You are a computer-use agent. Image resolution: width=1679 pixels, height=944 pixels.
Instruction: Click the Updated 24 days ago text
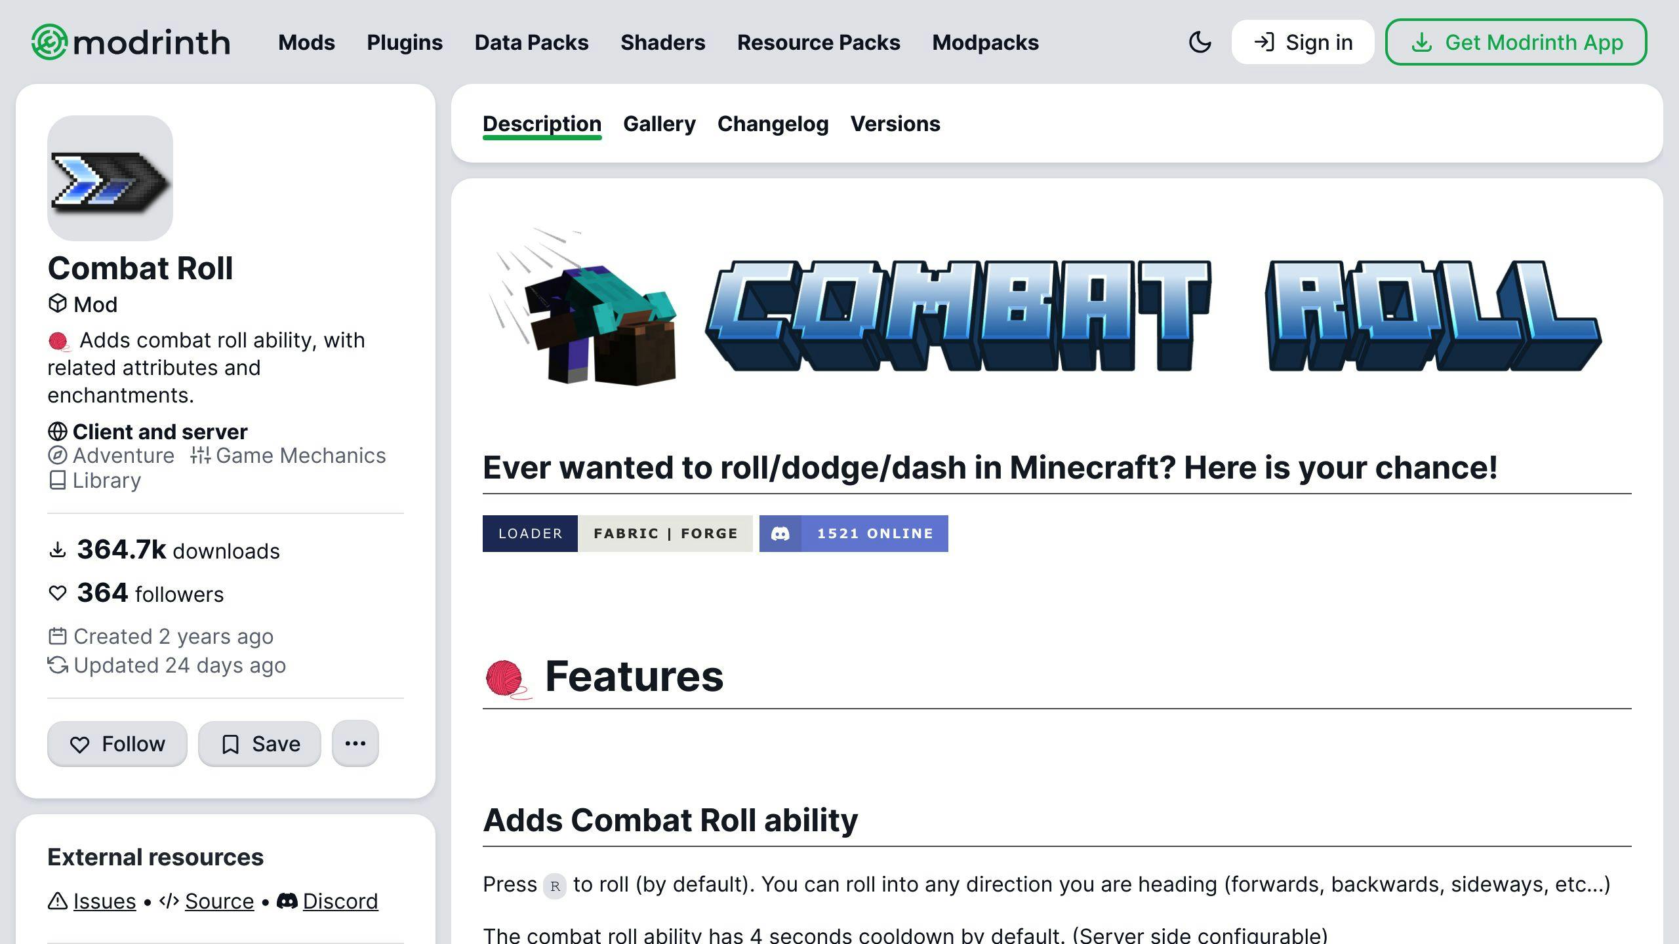tap(180, 665)
